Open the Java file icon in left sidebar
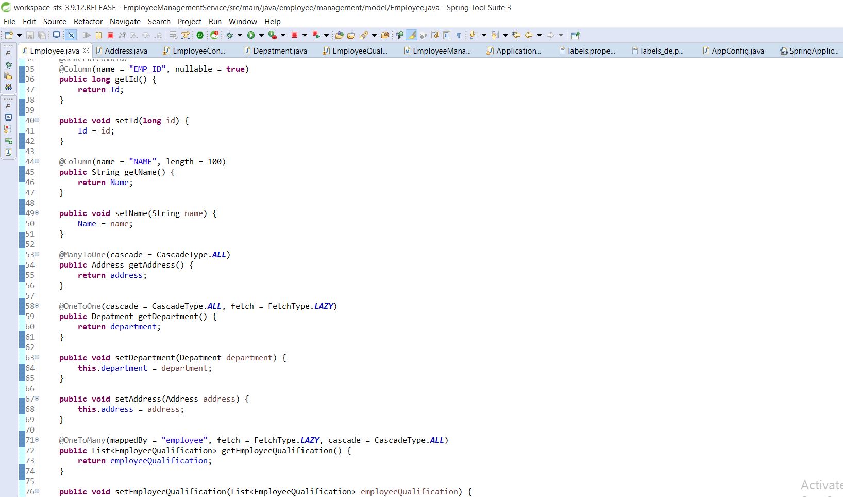 coord(8,152)
